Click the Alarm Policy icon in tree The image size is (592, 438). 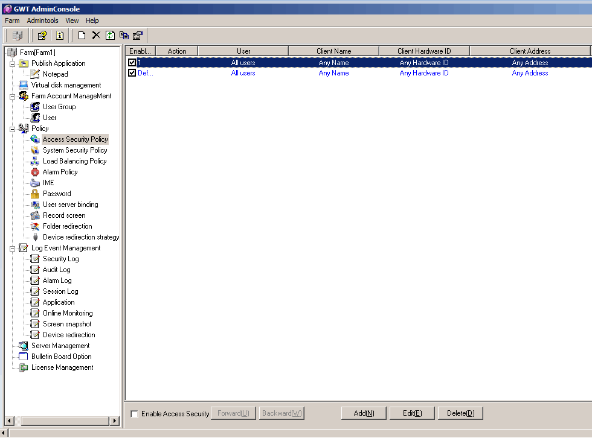tap(35, 172)
